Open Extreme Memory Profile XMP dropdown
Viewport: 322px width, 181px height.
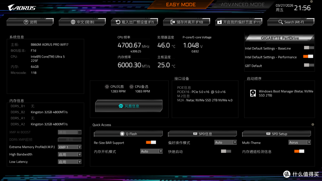coord(69,147)
